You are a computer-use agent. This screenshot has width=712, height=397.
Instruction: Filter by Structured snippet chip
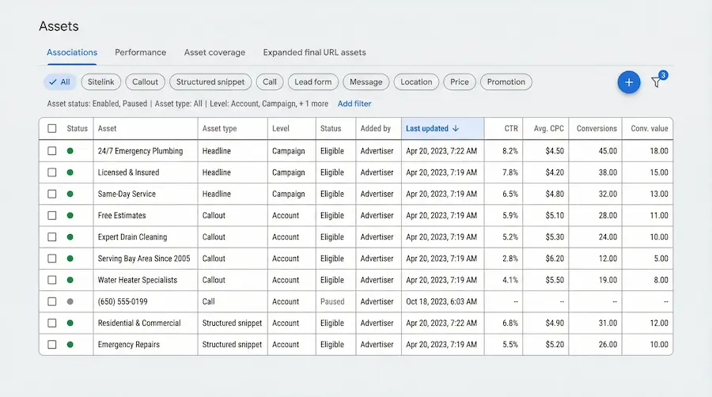click(210, 82)
